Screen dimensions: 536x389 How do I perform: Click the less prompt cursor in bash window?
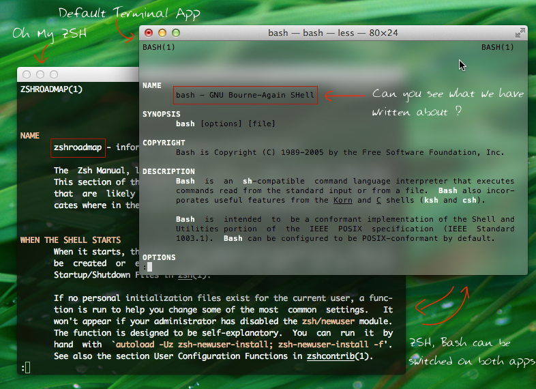tap(150, 267)
